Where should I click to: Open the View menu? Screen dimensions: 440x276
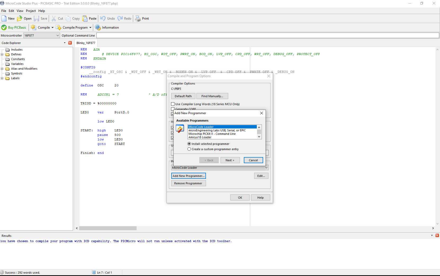coord(20,11)
